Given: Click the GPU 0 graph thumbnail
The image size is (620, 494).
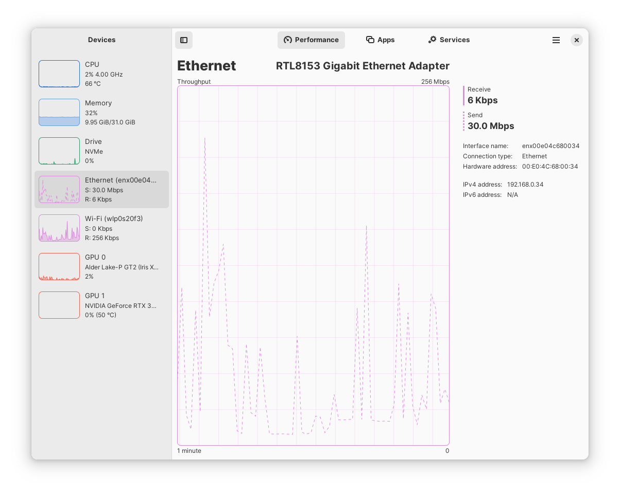Looking at the screenshot, I should [x=59, y=267].
